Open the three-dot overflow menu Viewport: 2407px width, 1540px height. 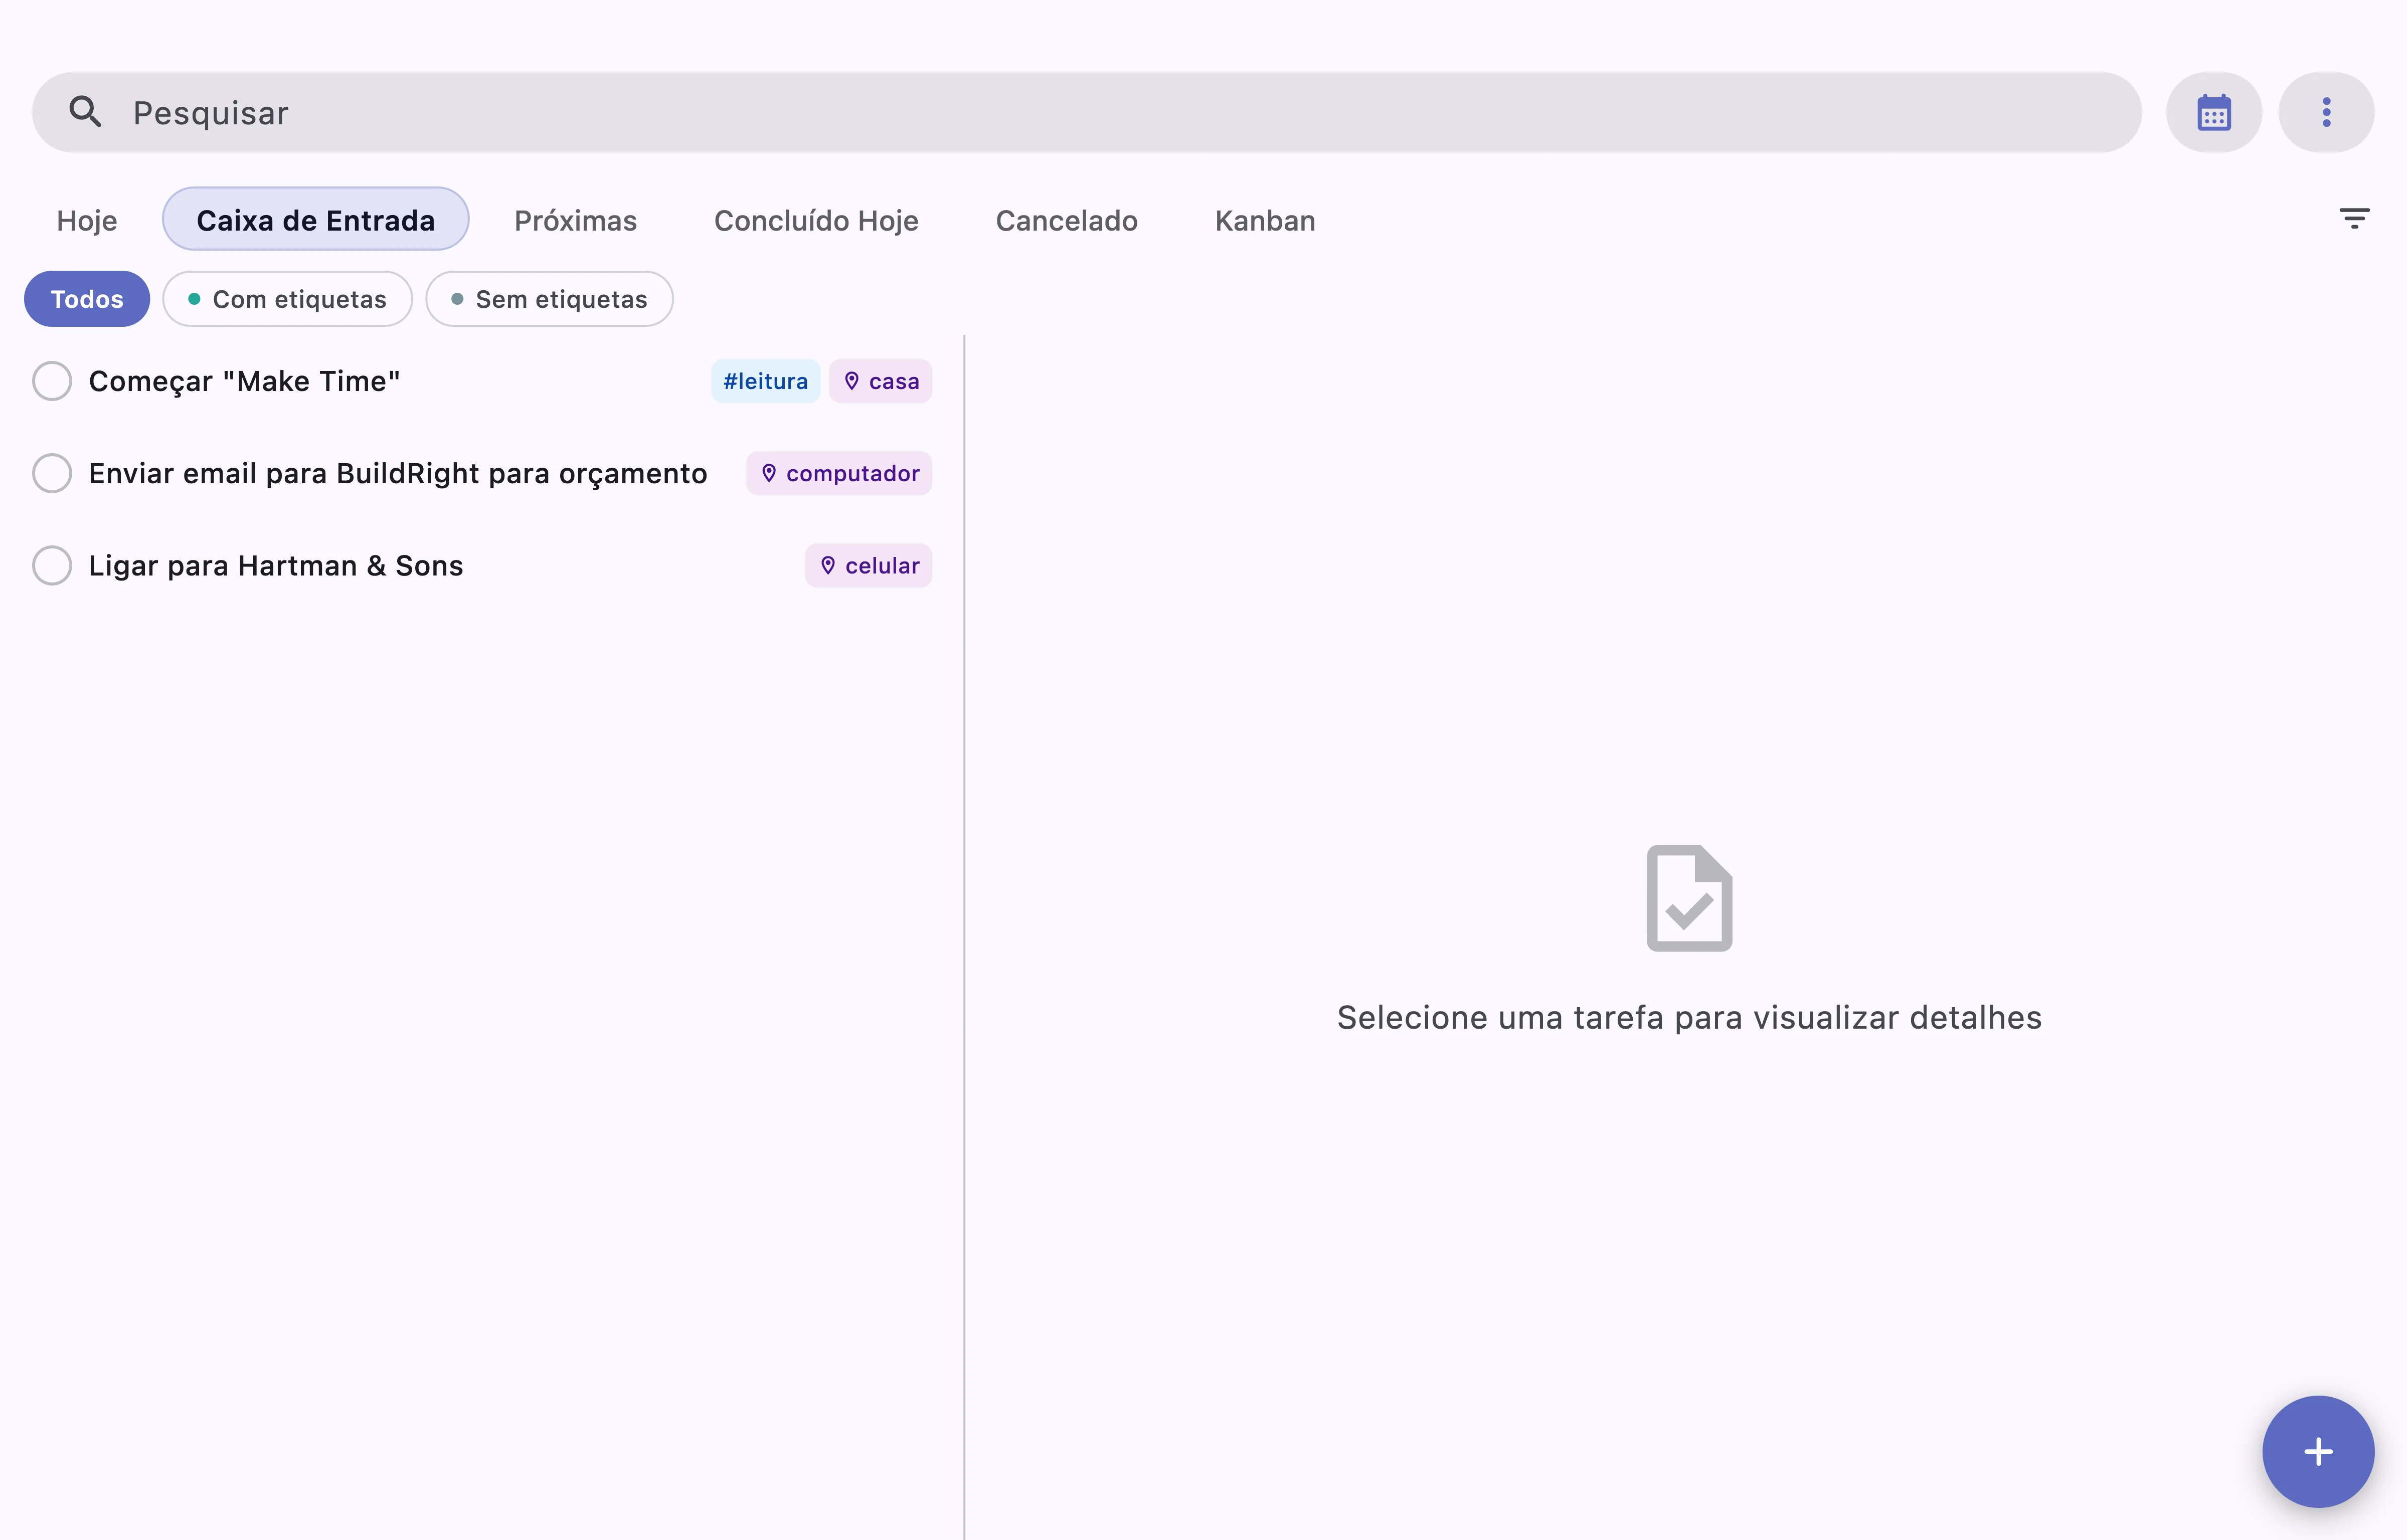click(2326, 112)
